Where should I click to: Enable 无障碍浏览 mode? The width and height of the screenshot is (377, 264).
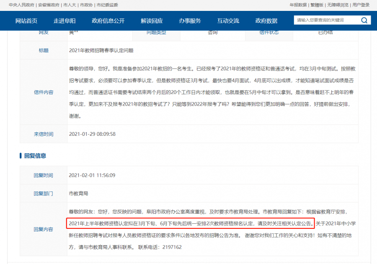[338, 5]
